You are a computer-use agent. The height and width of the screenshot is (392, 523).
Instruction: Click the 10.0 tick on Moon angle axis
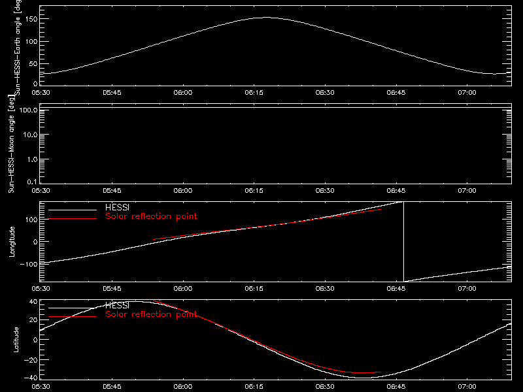click(x=30, y=135)
